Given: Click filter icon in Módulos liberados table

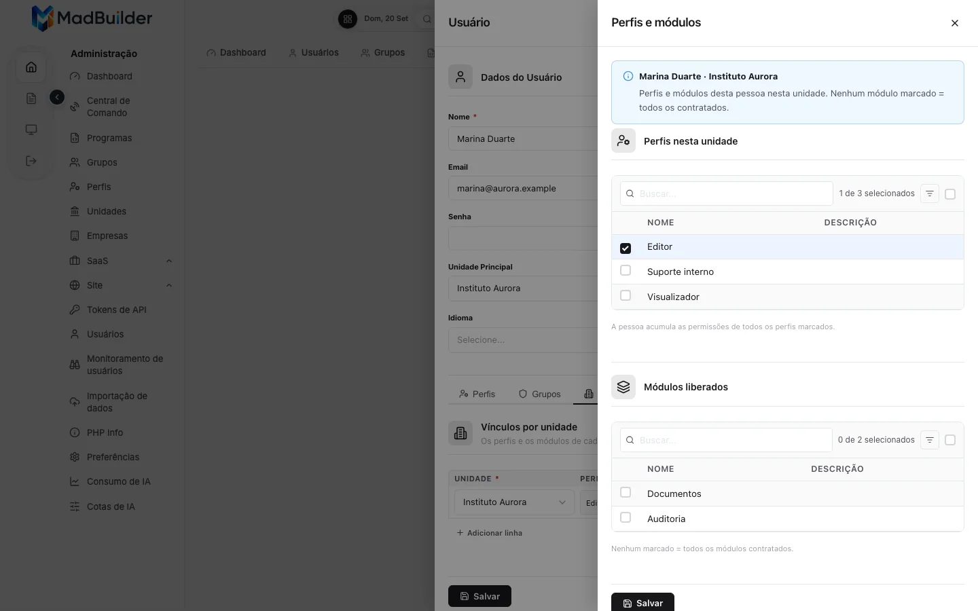Looking at the screenshot, I should (930, 441).
